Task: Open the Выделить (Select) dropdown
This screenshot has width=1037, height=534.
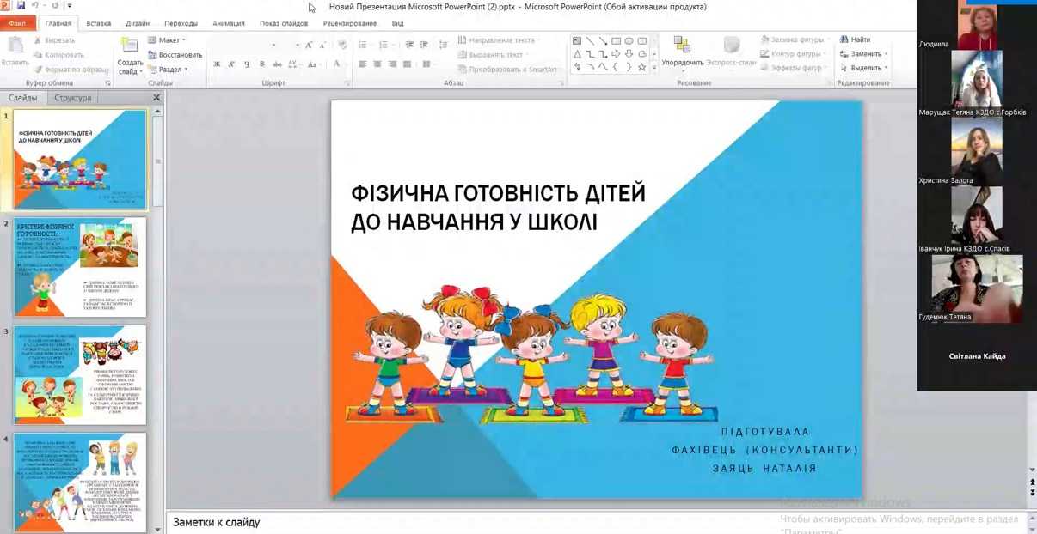Action: click(865, 68)
